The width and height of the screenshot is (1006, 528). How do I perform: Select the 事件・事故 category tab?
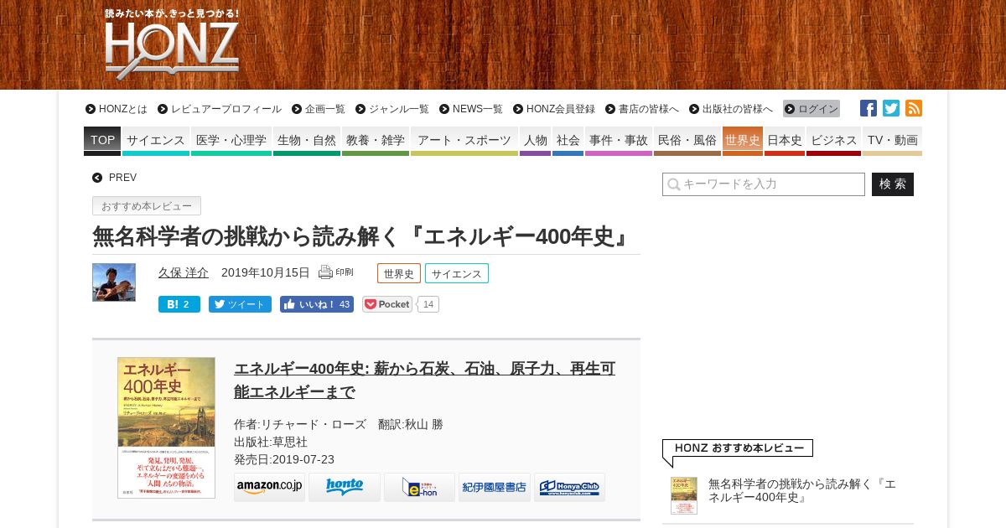pos(619,140)
